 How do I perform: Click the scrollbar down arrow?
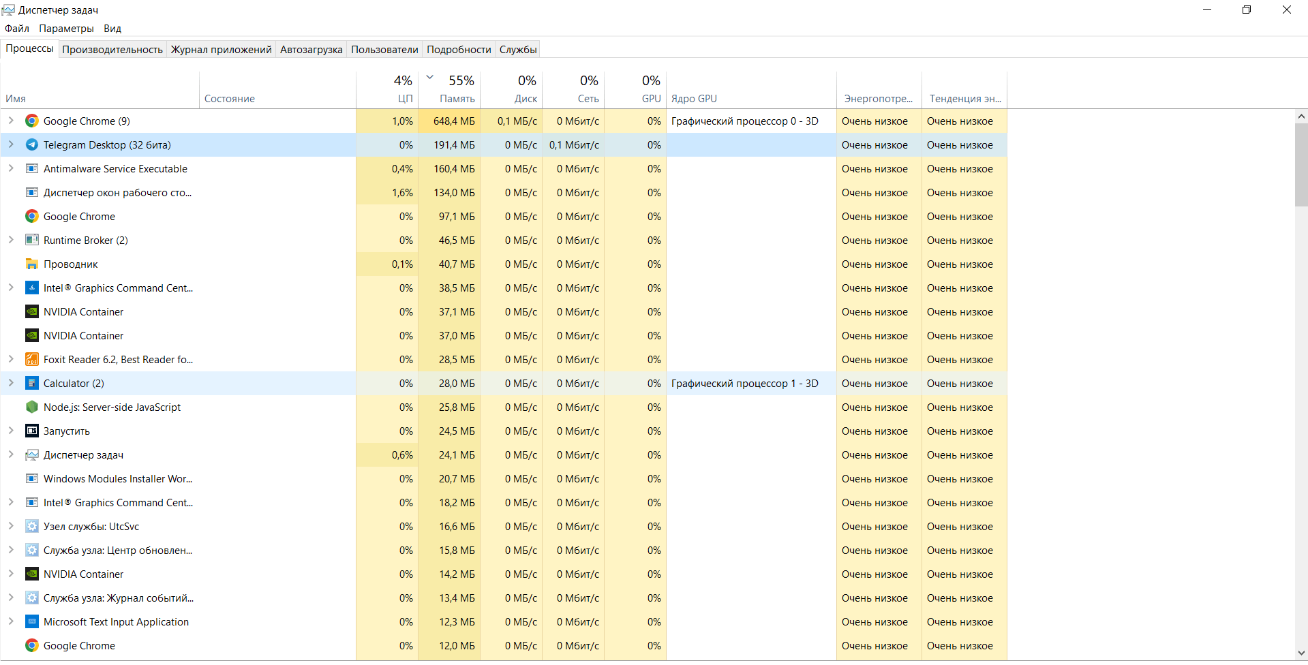point(1301,653)
